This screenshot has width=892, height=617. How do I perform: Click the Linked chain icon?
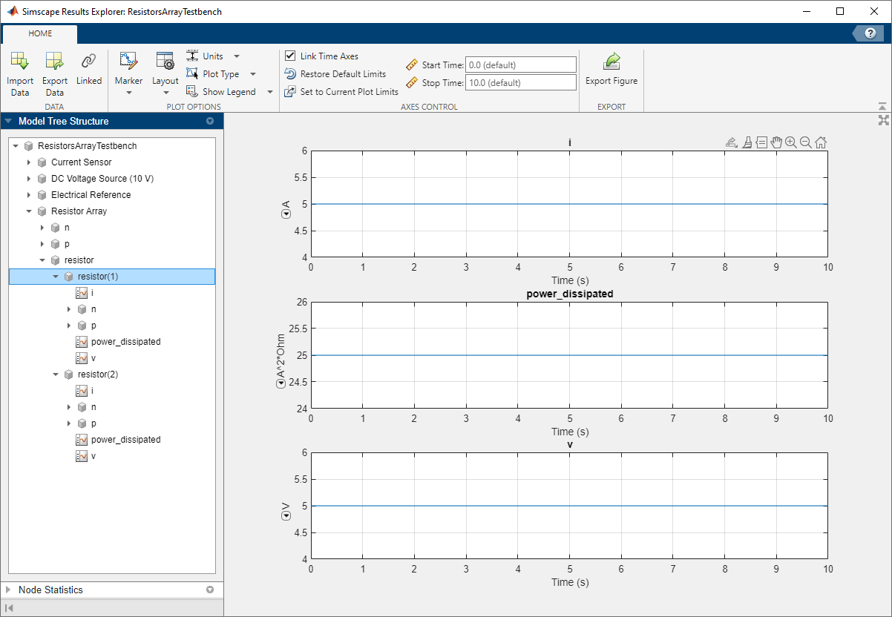[89, 62]
